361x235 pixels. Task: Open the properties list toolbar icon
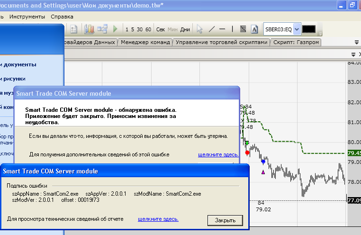point(74,29)
